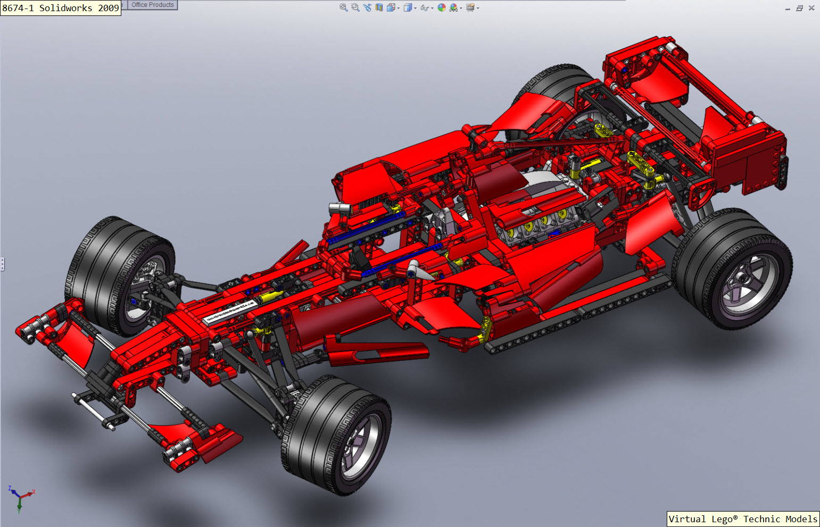This screenshot has height=527, width=820.
Task: Expand the Apply Scene dropdown arrow
Action: pyautogui.click(x=461, y=8)
